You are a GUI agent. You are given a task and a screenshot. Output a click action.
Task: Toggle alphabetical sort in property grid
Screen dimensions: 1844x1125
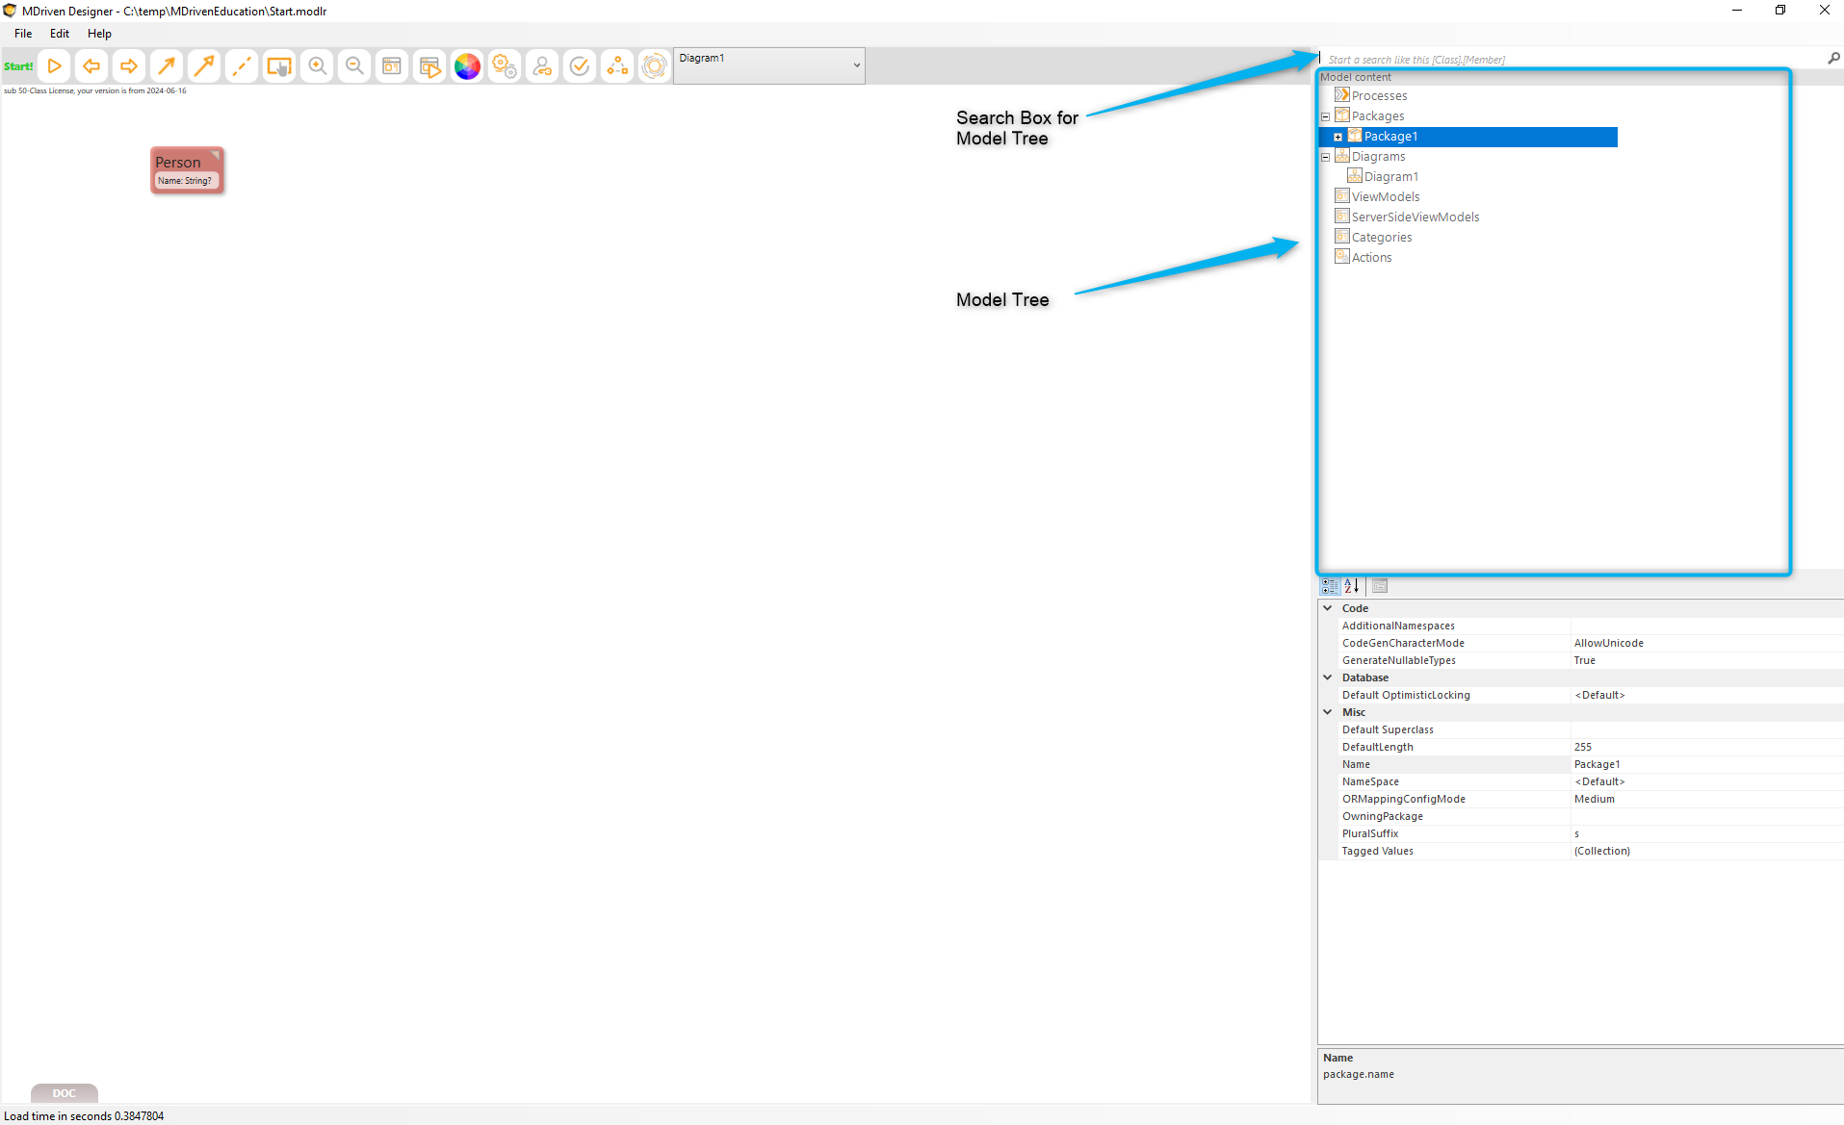[1352, 585]
